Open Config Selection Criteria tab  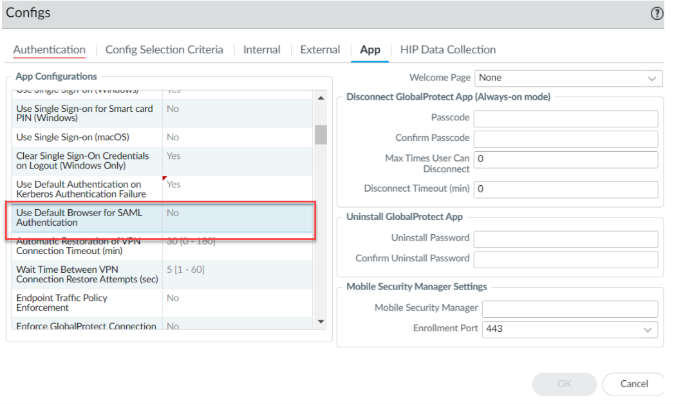pyautogui.click(x=164, y=50)
